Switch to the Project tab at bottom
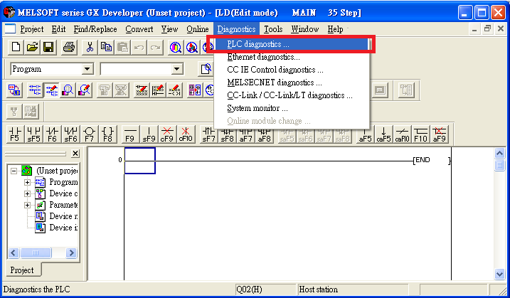510x298 pixels. coord(22,270)
